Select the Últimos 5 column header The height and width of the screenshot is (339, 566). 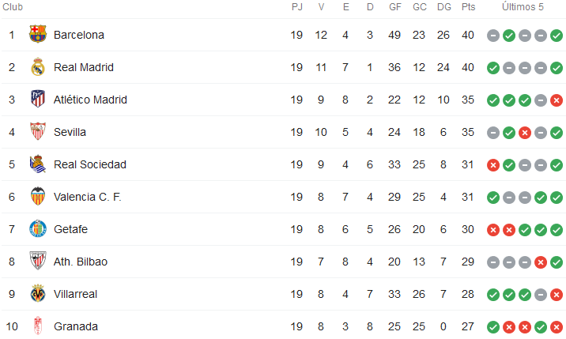coord(523,7)
